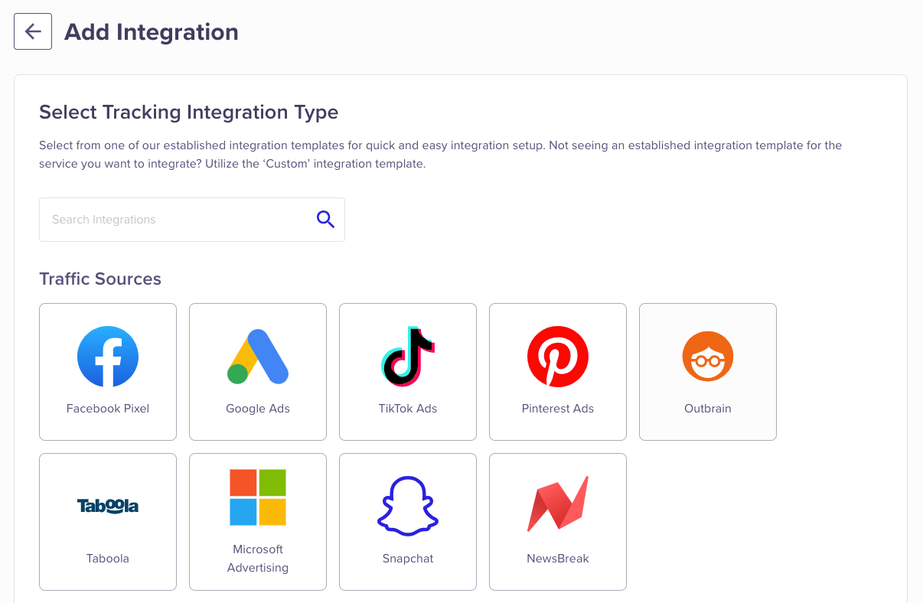Select the red NewsBreak logo
Viewport: 923px width, 603px height.
pyautogui.click(x=558, y=504)
